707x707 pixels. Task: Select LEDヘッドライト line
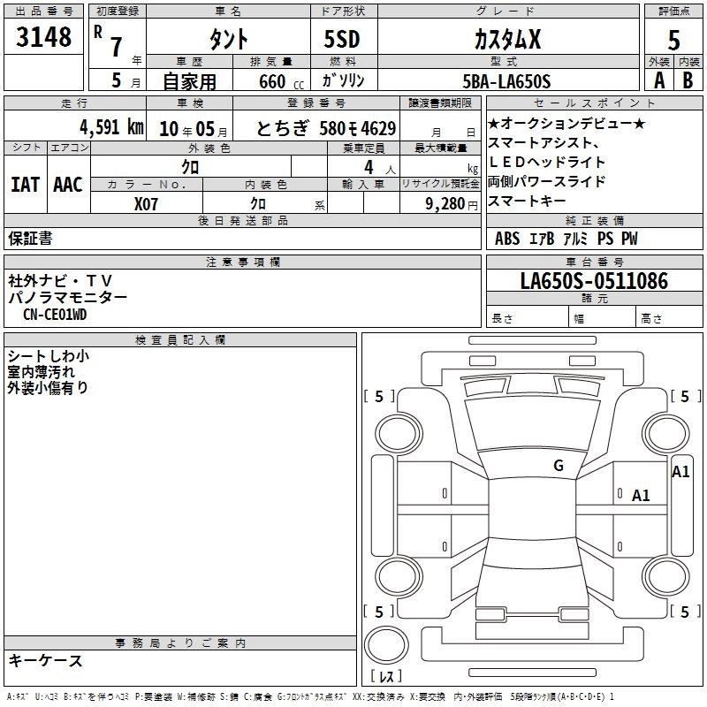pos(546,162)
